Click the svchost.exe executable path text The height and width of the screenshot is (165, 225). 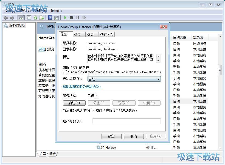(x=112, y=72)
